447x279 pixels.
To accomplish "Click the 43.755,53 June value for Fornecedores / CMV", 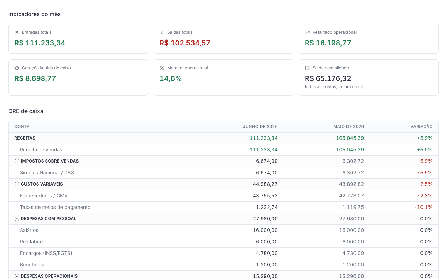I will coord(265,196).
